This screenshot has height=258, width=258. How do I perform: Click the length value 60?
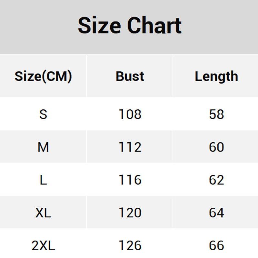pos(216,147)
